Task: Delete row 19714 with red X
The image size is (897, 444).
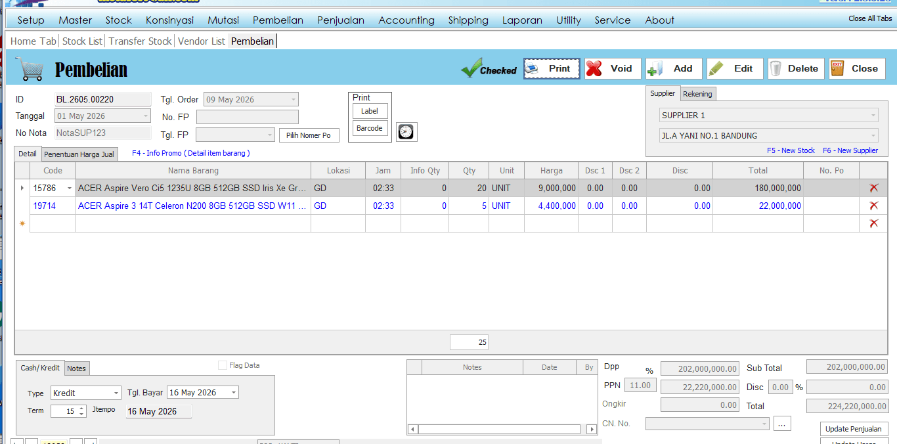Action: (873, 206)
